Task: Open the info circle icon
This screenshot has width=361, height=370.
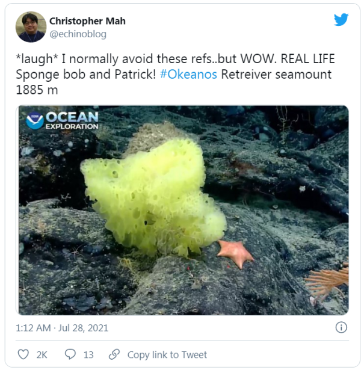Action: tap(341, 327)
